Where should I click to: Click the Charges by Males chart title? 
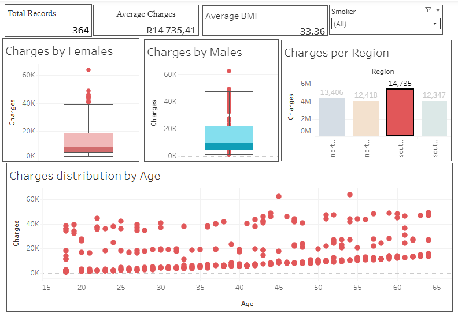(194, 53)
